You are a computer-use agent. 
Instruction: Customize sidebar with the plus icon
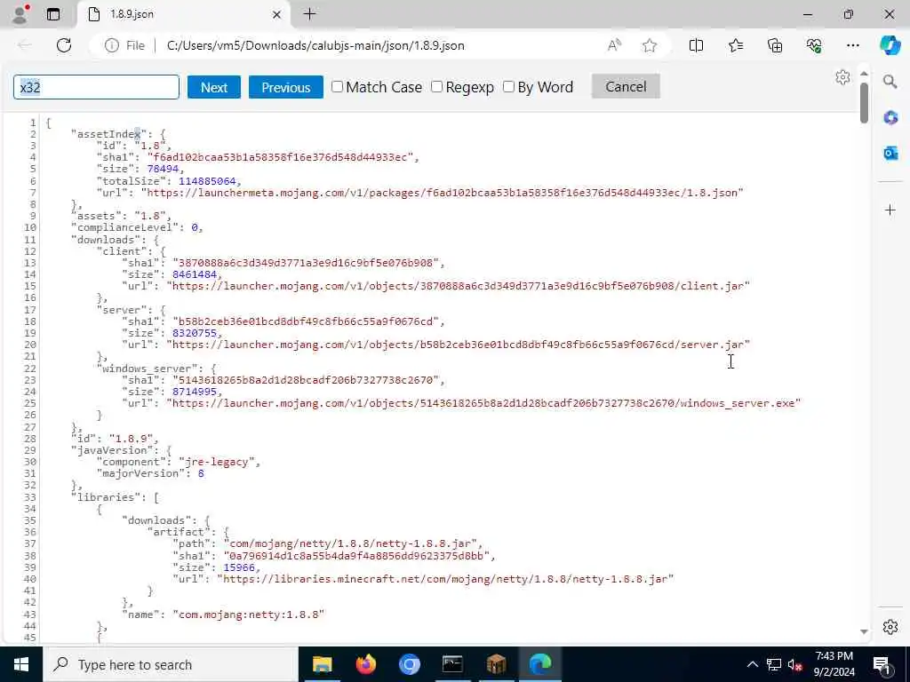(890, 210)
